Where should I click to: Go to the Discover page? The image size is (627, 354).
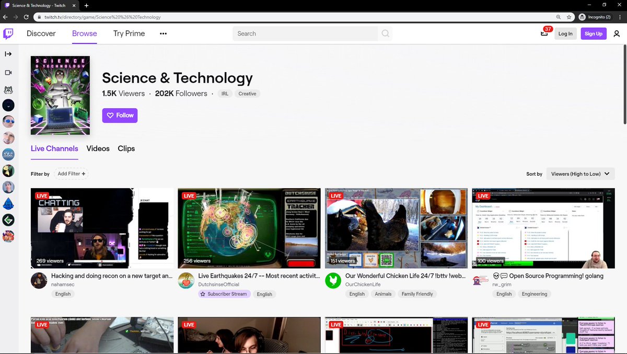pos(41,33)
